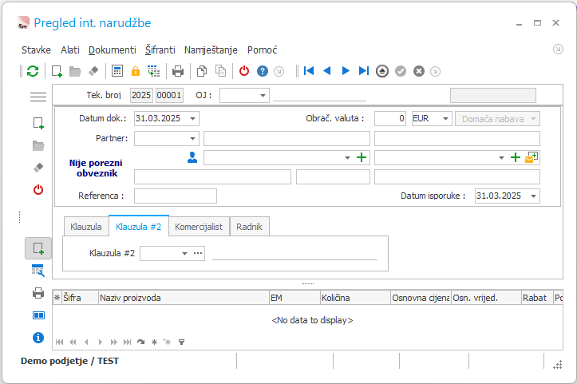Add a contact with the first green plus
Image resolution: width=577 pixels, height=384 pixels.
point(362,157)
